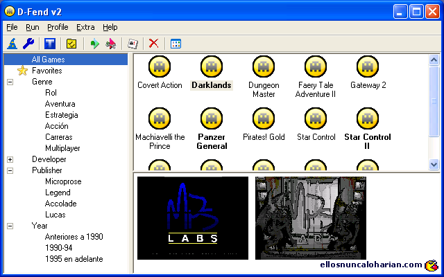Select the Gateway 2 game icon
Viewport: 444px width, 277px height.
pos(368,66)
